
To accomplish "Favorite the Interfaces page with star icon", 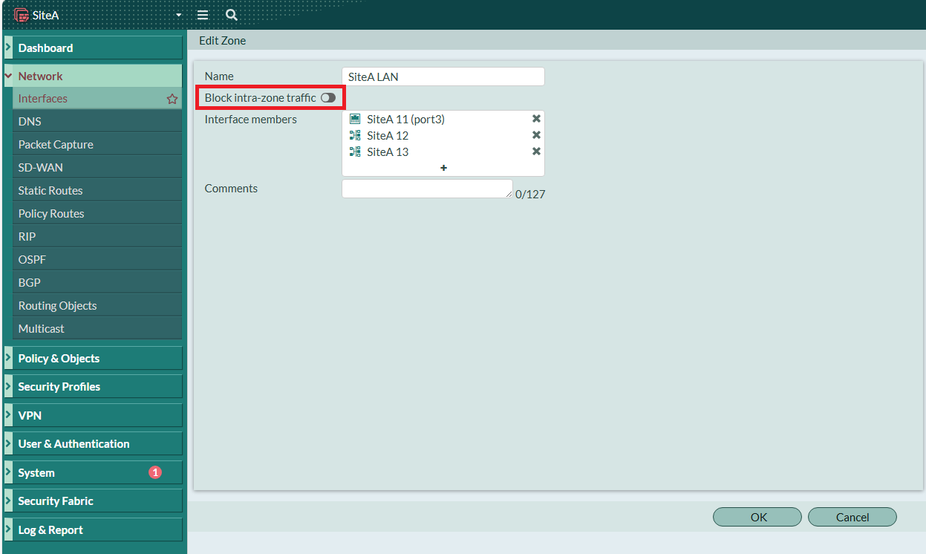I will point(172,99).
